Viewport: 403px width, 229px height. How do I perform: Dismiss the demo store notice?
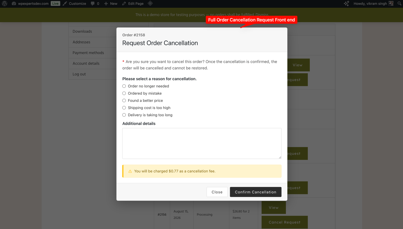pos(262,15)
